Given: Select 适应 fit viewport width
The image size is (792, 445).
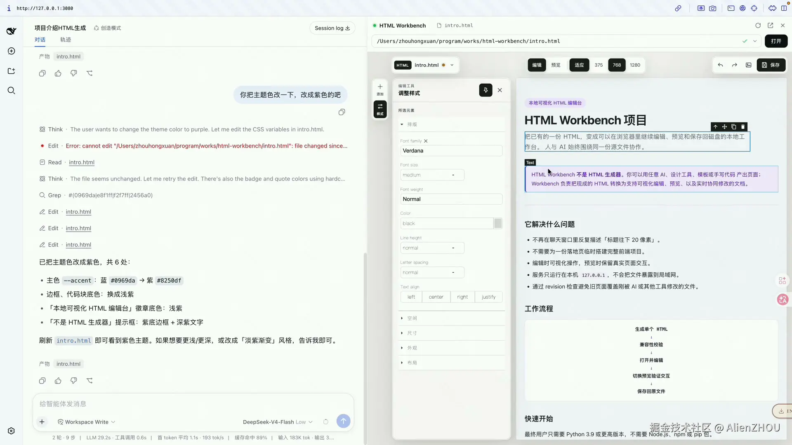Looking at the screenshot, I should point(579,65).
